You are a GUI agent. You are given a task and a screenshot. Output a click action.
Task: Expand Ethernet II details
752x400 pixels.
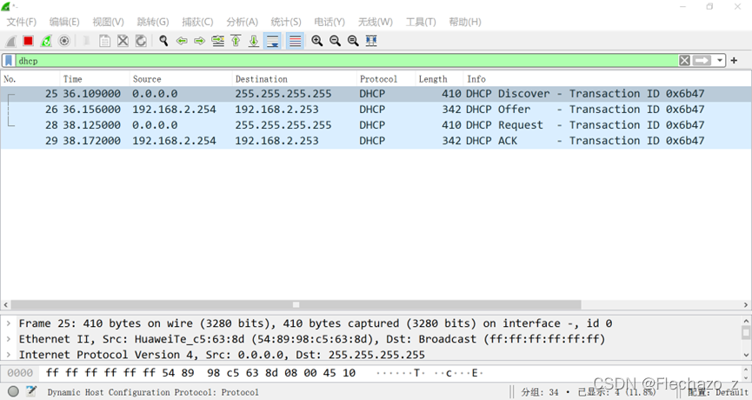(9, 339)
